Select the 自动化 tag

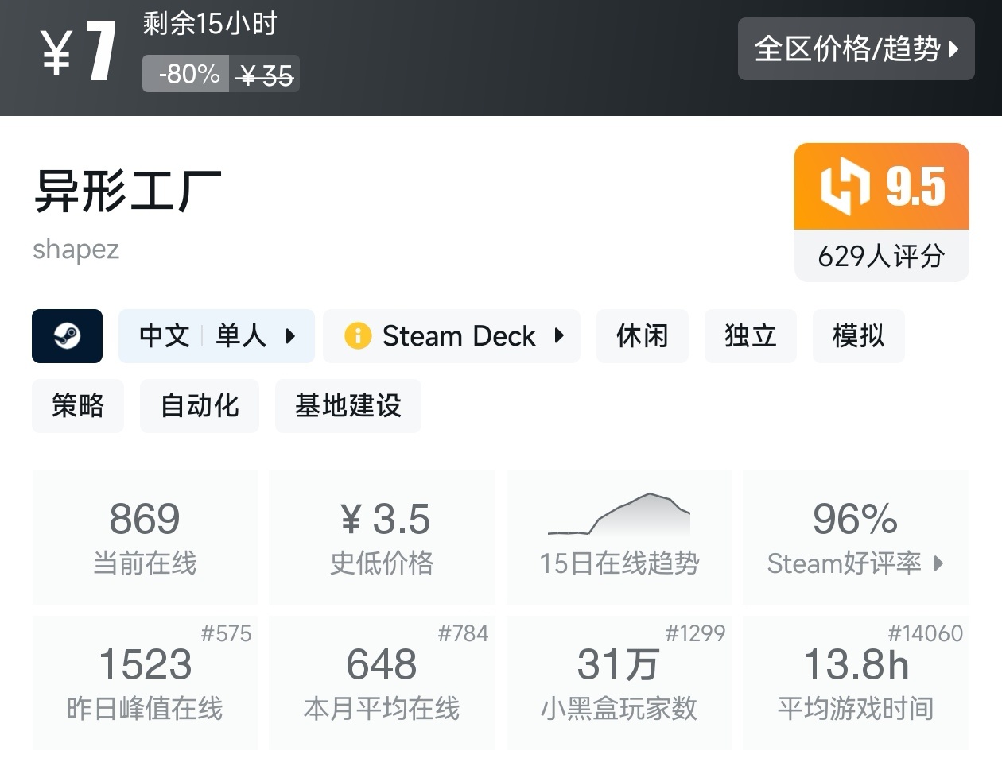(x=200, y=406)
